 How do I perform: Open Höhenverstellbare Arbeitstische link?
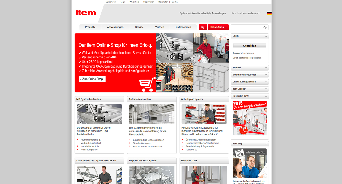pyautogui.click(x=202, y=143)
